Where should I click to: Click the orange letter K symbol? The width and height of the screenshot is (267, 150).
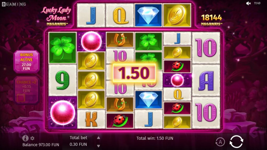[91, 119]
